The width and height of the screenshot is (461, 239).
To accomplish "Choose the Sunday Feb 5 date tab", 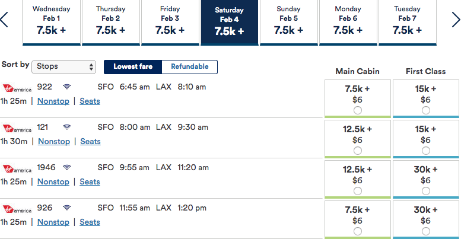I will pyautogui.click(x=289, y=23).
